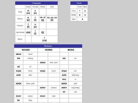Select the Labial column heading
The width and height of the screenshot is (138, 103).
tap(28, 7)
